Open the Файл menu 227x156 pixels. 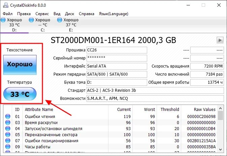7,14
